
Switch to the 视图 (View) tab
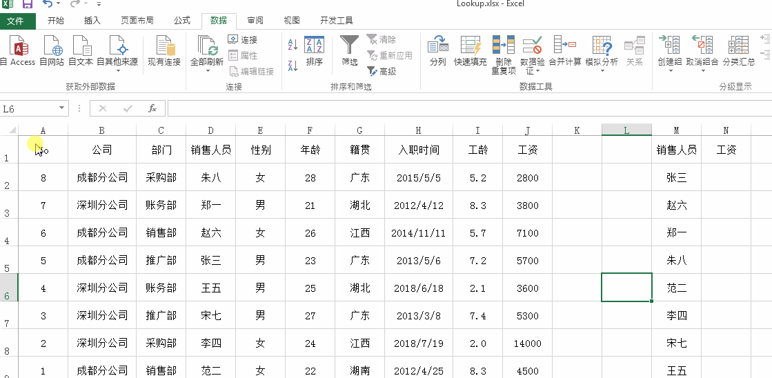click(x=291, y=21)
